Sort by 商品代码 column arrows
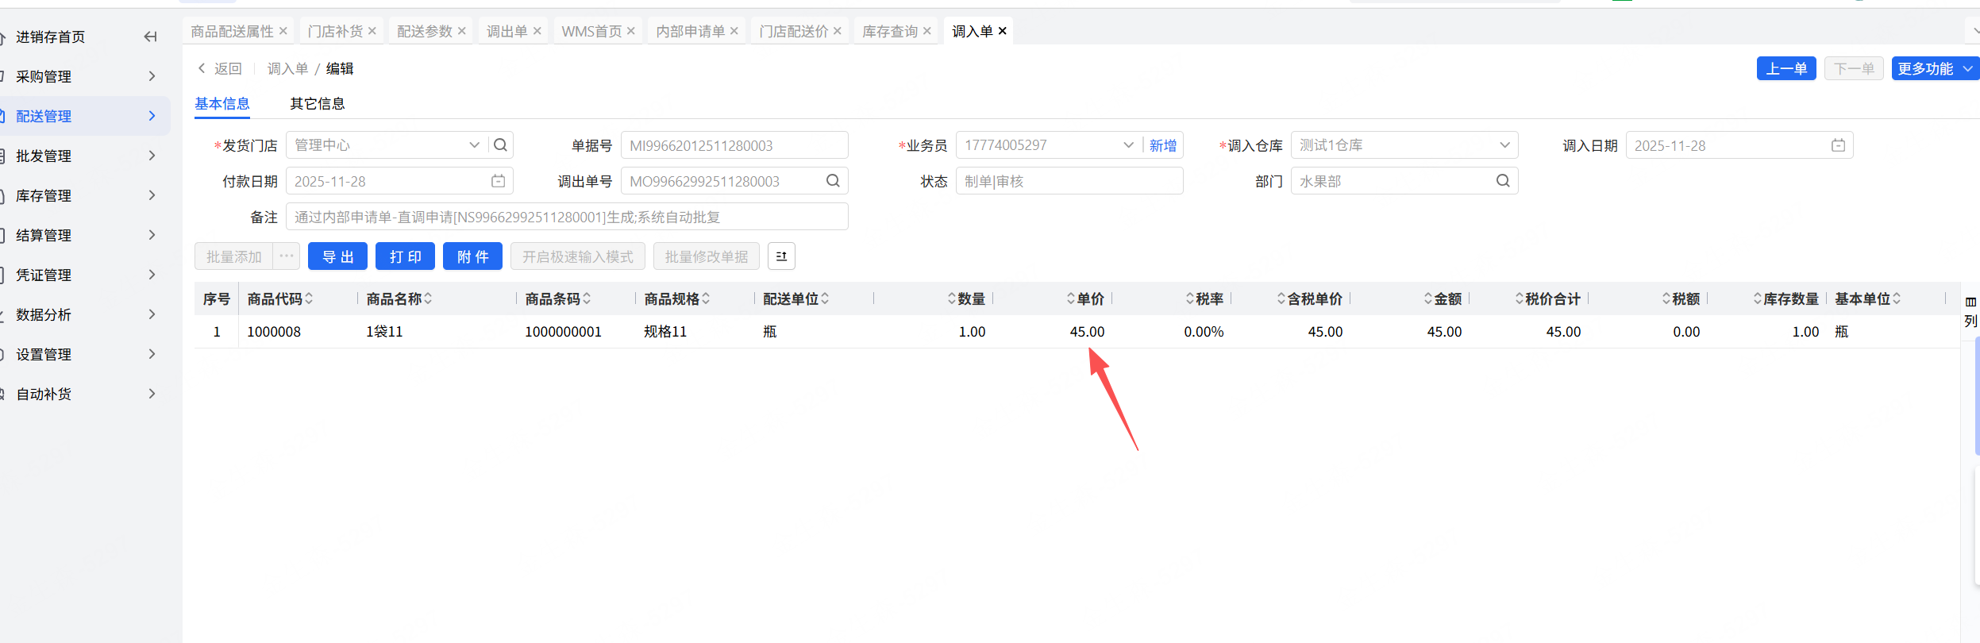 pos(309,298)
